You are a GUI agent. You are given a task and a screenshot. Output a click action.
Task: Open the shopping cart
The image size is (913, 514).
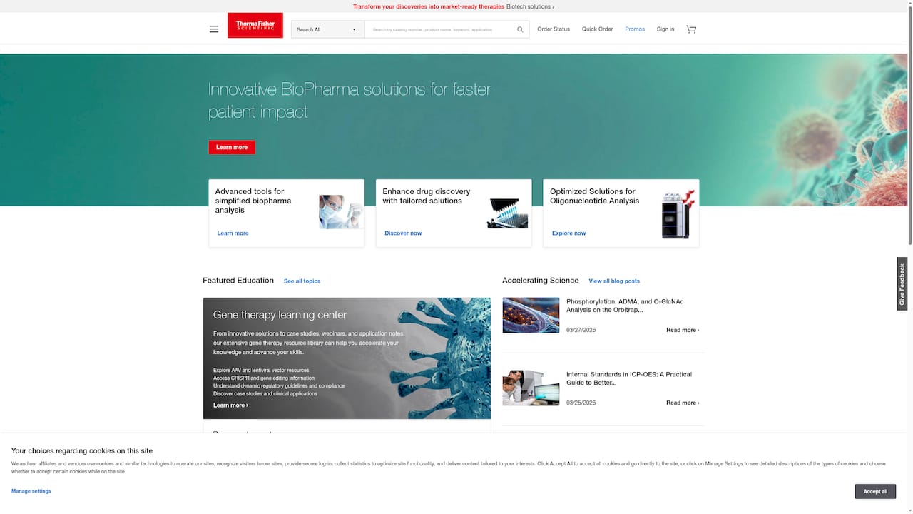[x=690, y=29]
